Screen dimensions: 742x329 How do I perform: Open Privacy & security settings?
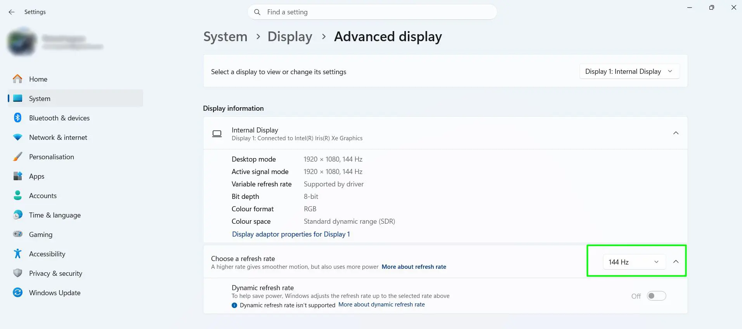tap(76, 273)
